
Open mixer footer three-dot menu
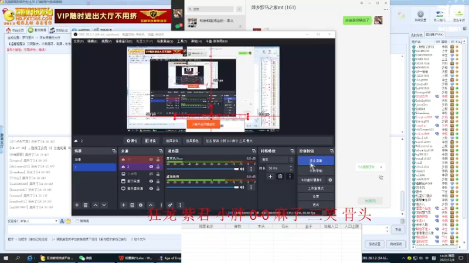click(x=180, y=205)
